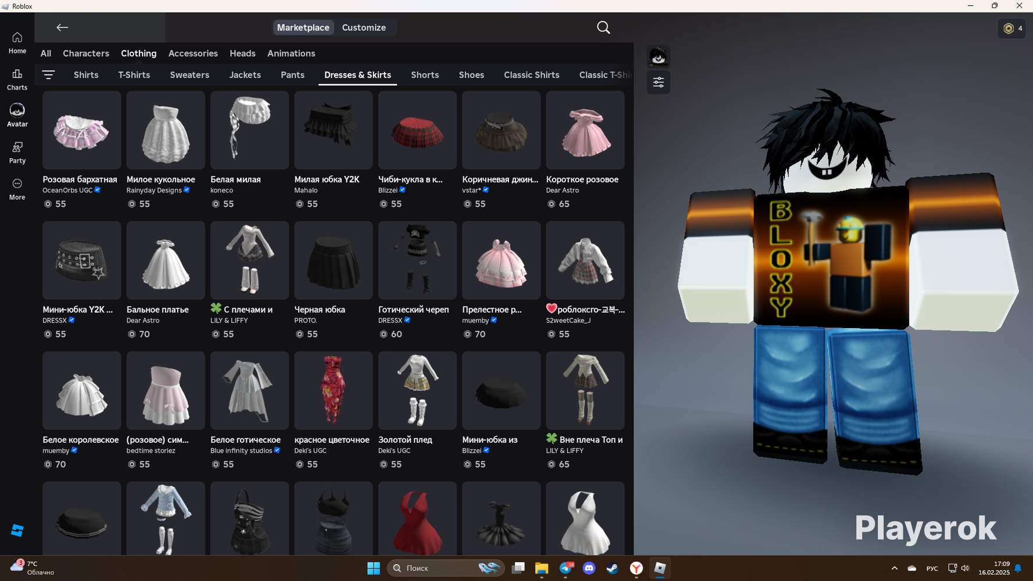
Task: Open the Sweaters subcategory
Action: 189,75
